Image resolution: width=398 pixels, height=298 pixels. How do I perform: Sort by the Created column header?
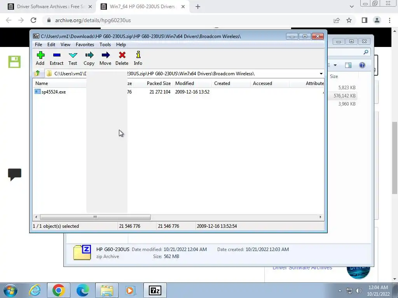222,83
